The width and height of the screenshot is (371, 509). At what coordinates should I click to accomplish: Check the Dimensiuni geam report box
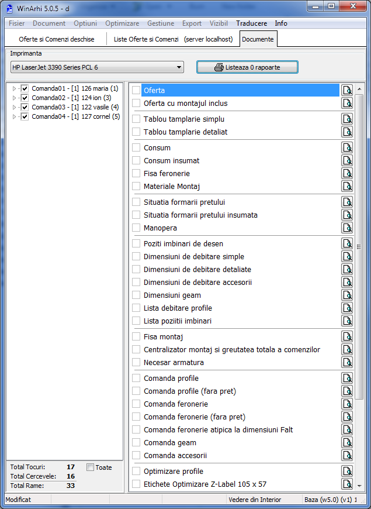click(x=136, y=295)
